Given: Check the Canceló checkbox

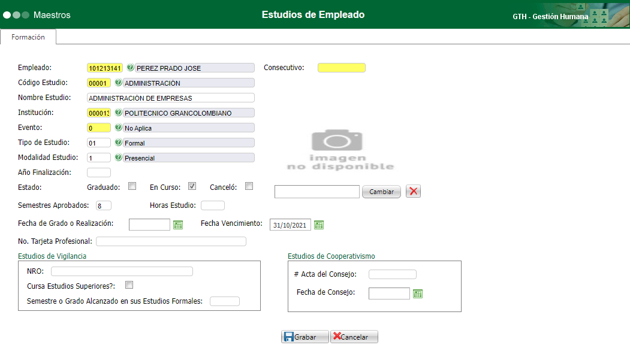Looking at the screenshot, I should click(249, 186).
